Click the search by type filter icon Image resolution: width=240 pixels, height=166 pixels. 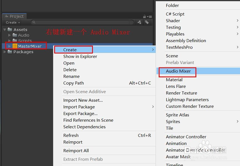[139, 22]
